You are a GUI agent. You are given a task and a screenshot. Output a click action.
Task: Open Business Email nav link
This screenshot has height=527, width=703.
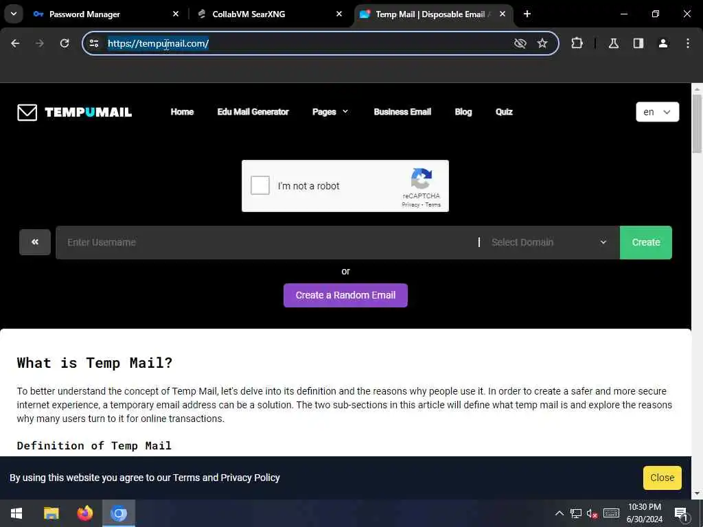[402, 112]
